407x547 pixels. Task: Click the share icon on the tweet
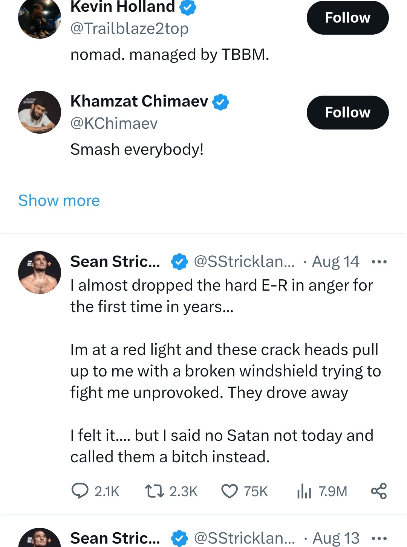point(379,491)
